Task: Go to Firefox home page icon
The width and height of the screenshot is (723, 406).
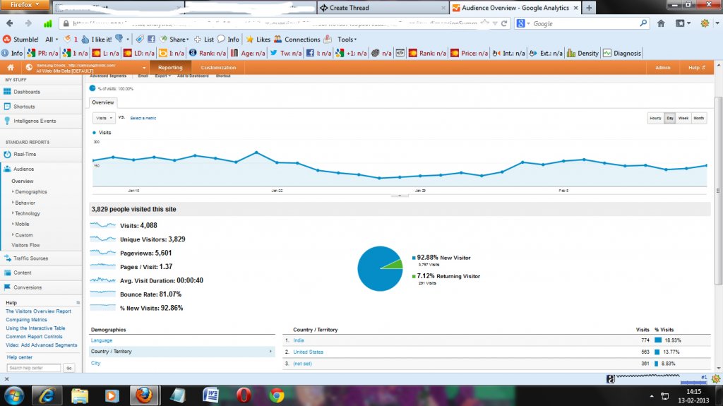Action: click(x=661, y=23)
